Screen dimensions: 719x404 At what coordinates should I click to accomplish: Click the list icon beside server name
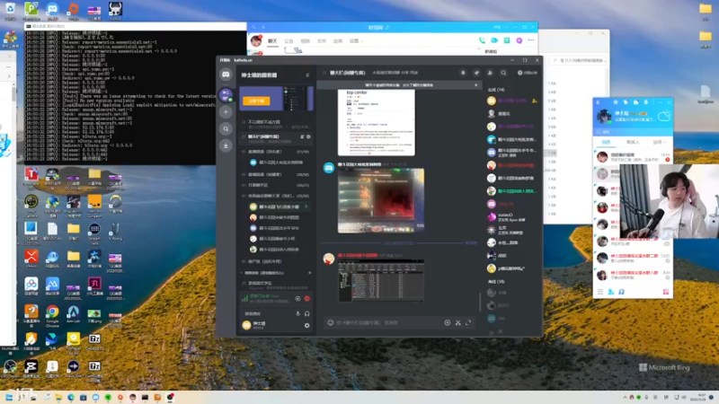coord(307,75)
